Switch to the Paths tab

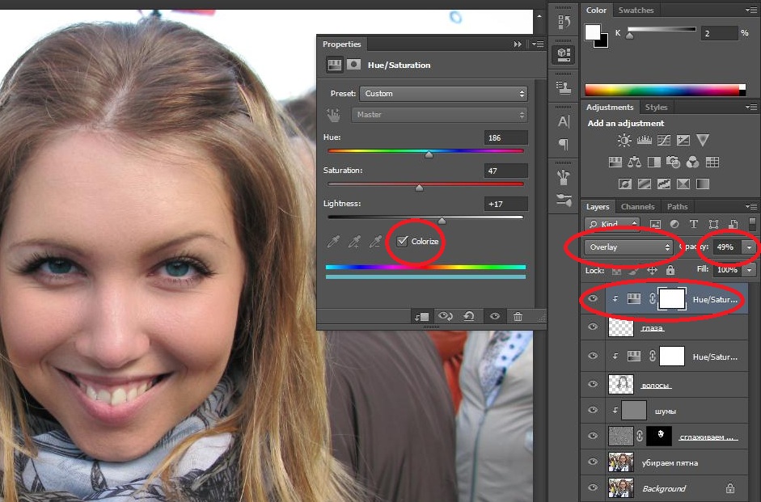click(x=677, y=207)
